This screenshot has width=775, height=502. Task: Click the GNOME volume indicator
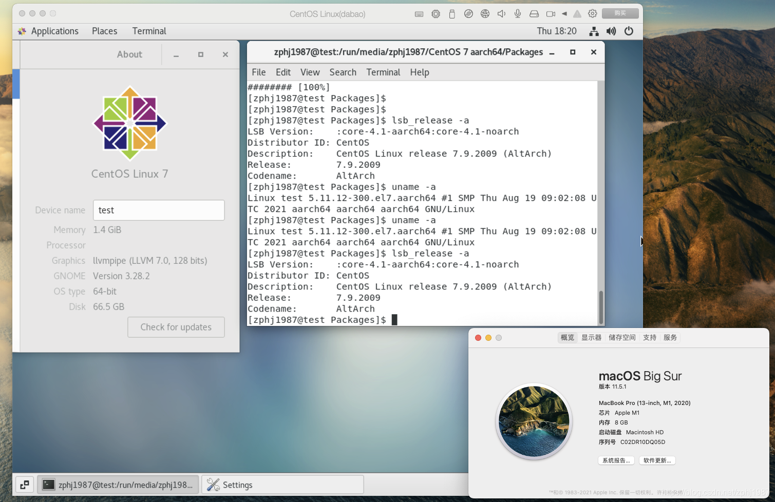pos(611,31)
